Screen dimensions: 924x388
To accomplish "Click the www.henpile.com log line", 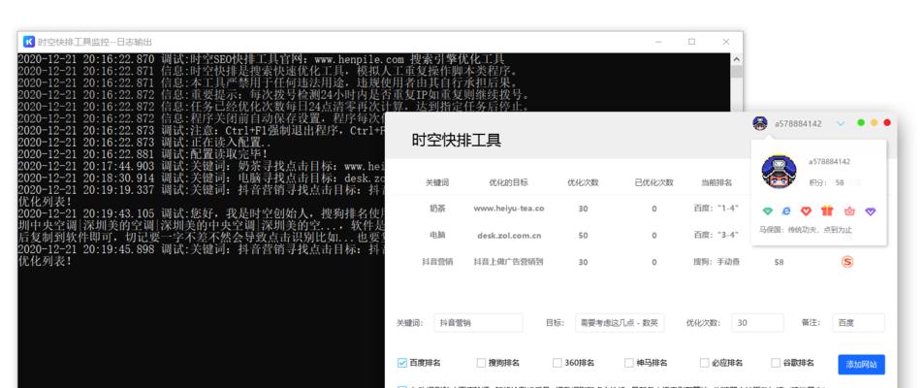I will 261,59.
